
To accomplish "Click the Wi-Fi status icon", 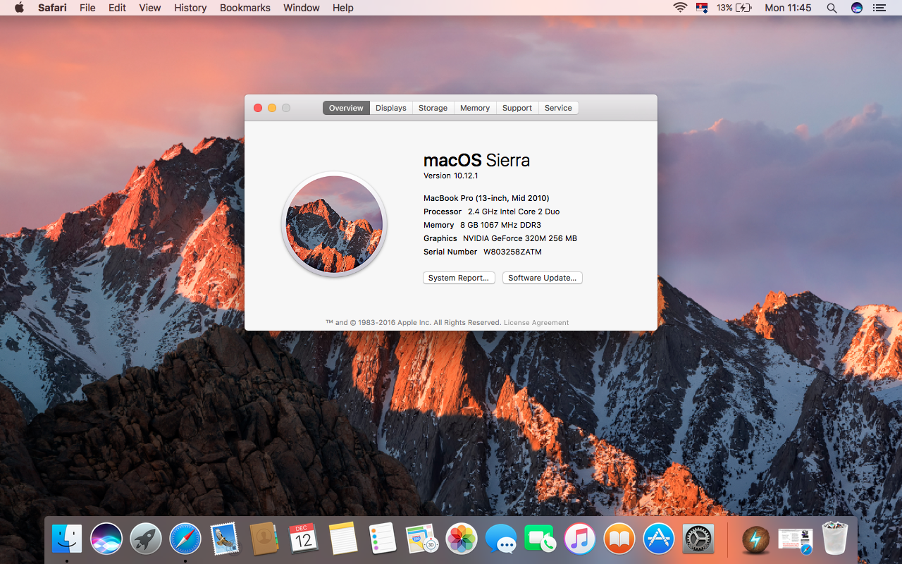I will coord(680,8).
